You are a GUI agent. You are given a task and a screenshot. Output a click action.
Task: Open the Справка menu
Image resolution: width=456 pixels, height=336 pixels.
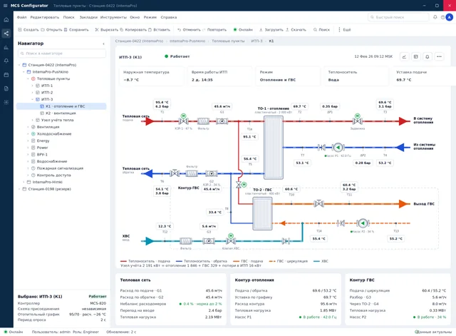(169, 17)
